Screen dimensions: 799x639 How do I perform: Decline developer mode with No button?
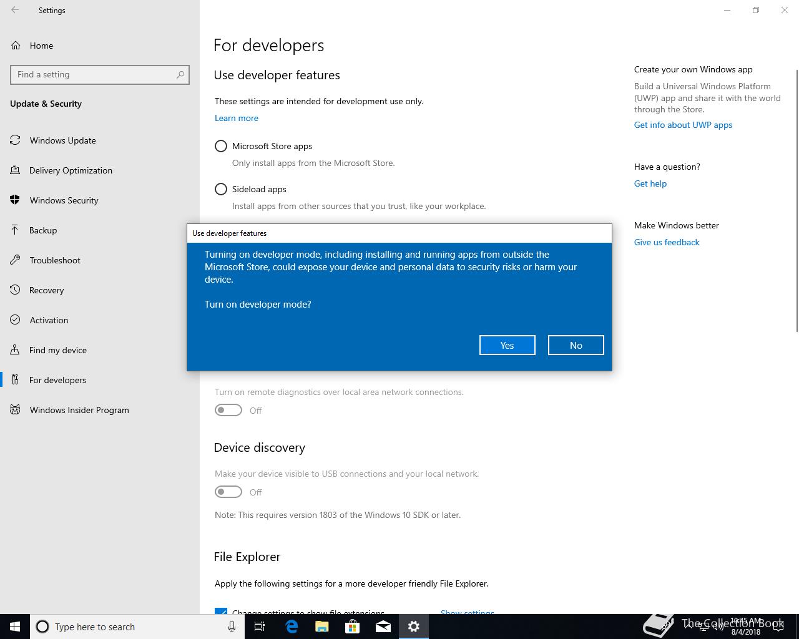click(x=576, y=345)
